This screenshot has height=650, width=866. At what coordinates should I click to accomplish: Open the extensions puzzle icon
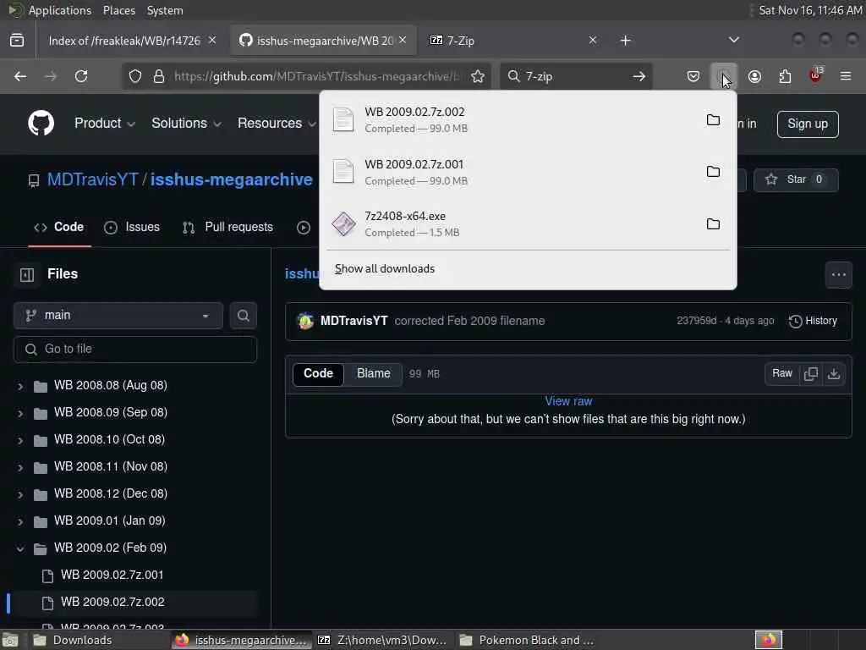(x=785, y=76)
